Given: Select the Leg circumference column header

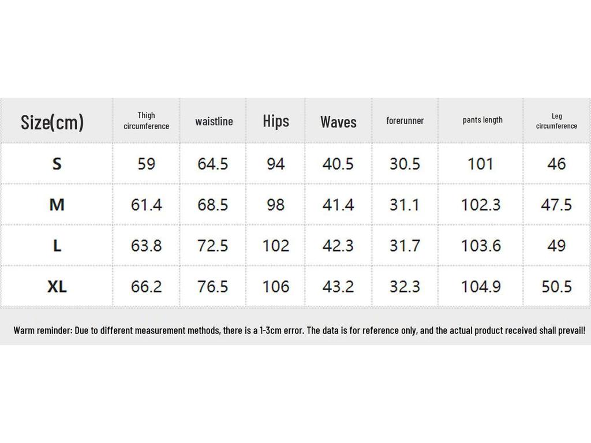Looking at the screenshot, I should tap(556, 121).
